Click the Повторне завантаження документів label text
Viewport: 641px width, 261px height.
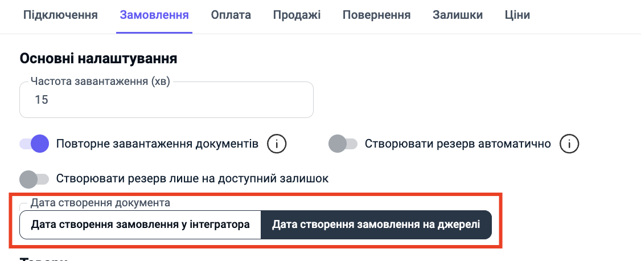point(158,144)
